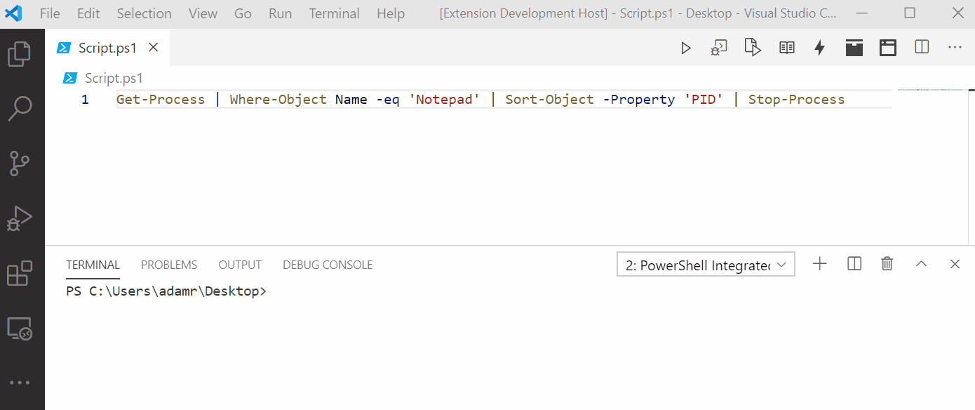Click the Visual Studio Code logo icon
The image size is (975, 410).
pyautogui.click(x=13, y=13)
